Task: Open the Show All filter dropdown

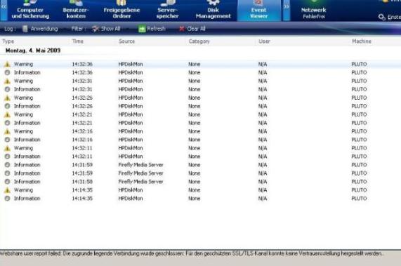Action: 106,29
